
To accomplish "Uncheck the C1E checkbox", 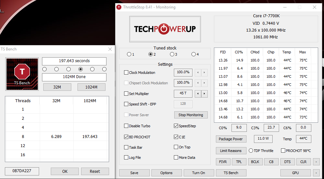I will pos(176,137).
